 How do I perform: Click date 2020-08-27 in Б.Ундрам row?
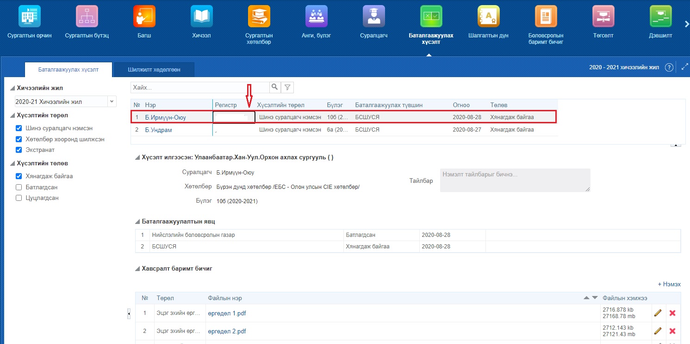[x=467, y=130]
